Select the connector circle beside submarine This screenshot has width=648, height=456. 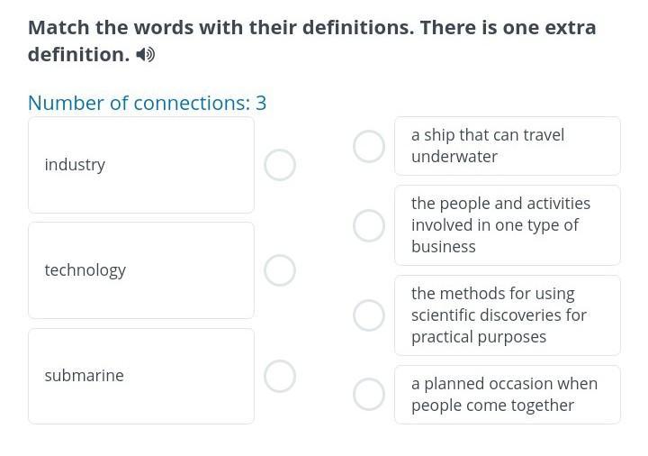click(x=280, y=376)
